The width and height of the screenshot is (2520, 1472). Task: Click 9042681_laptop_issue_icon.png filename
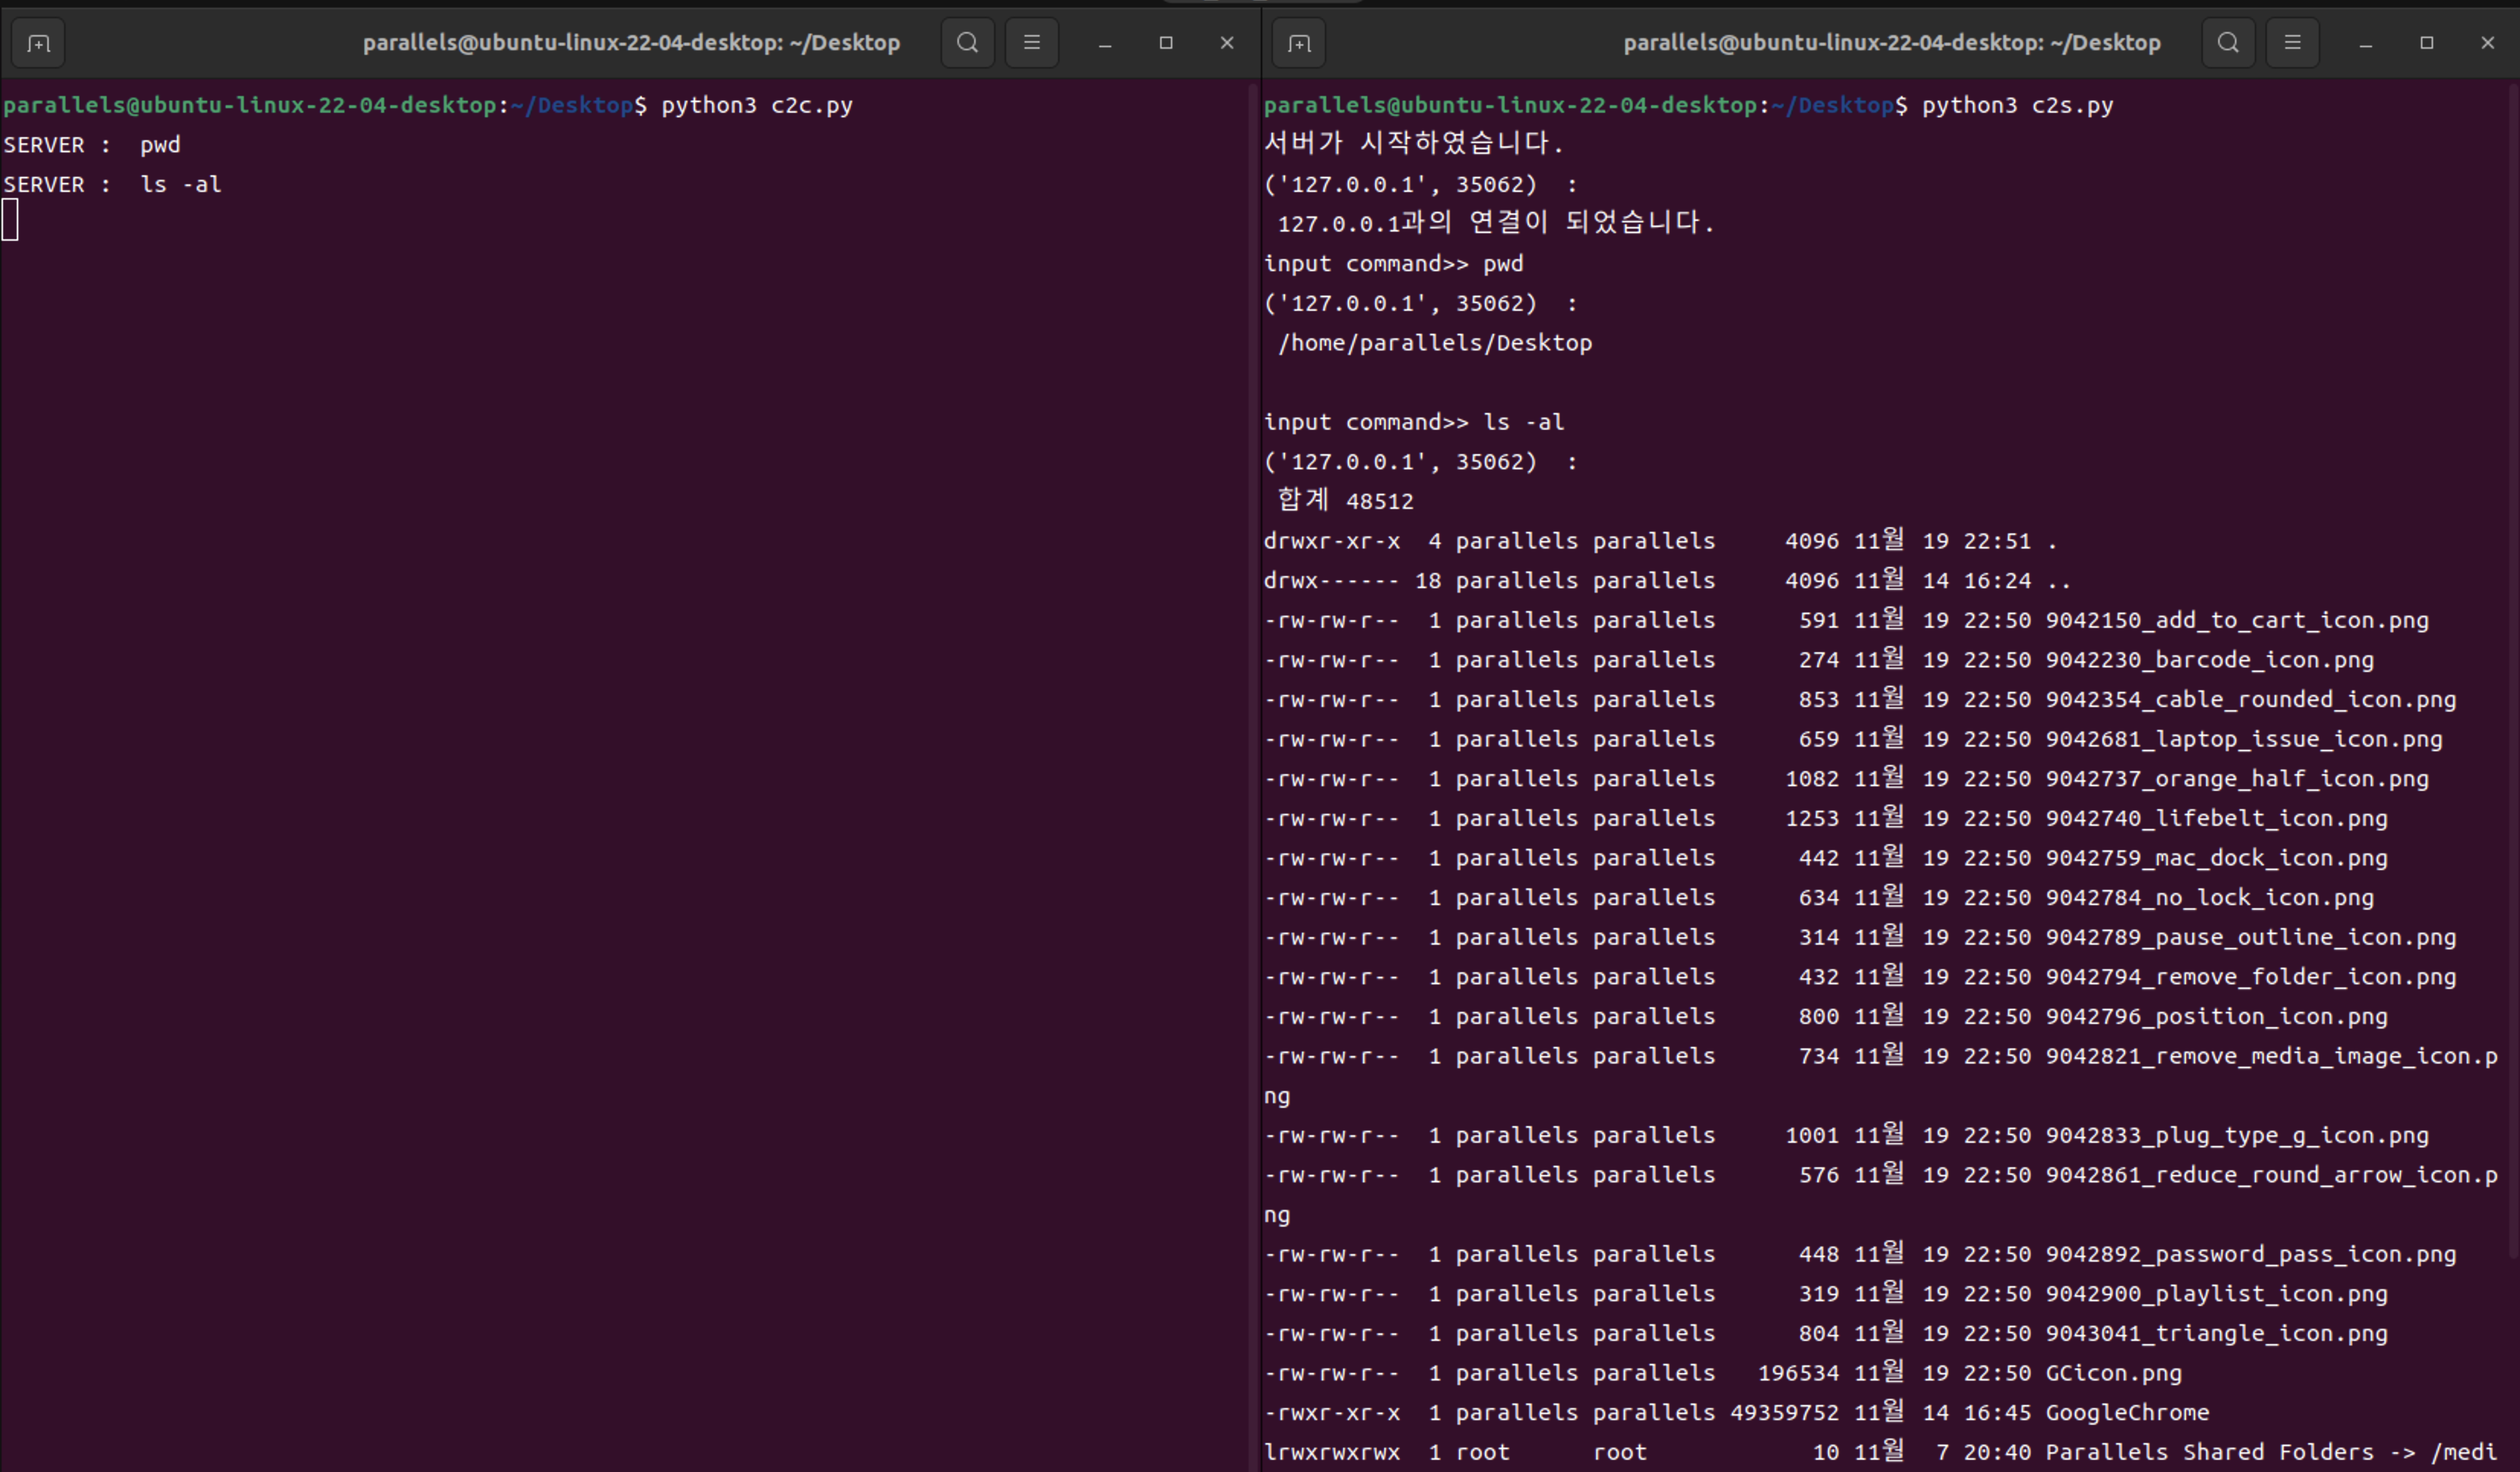2244,740
